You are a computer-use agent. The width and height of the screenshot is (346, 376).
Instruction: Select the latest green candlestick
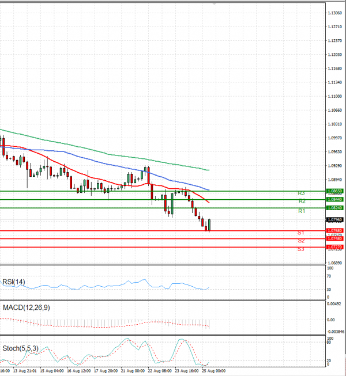coord(209,225)
